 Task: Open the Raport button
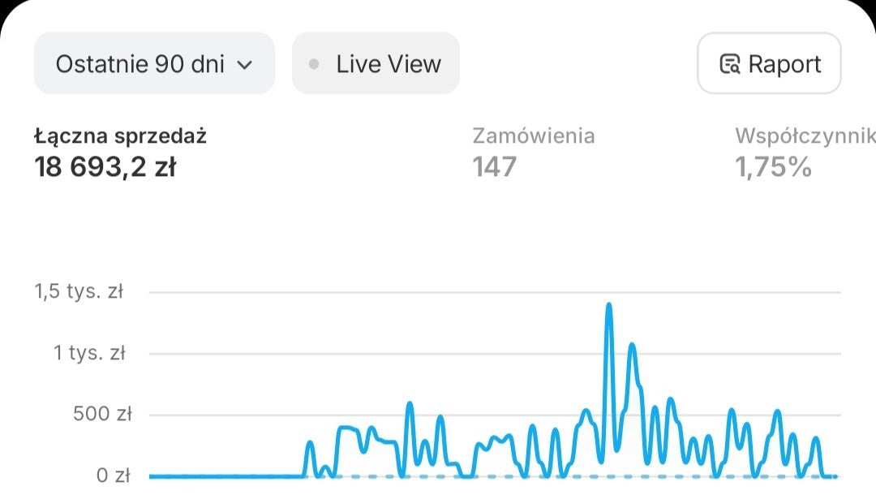click(x=769, y=64)
